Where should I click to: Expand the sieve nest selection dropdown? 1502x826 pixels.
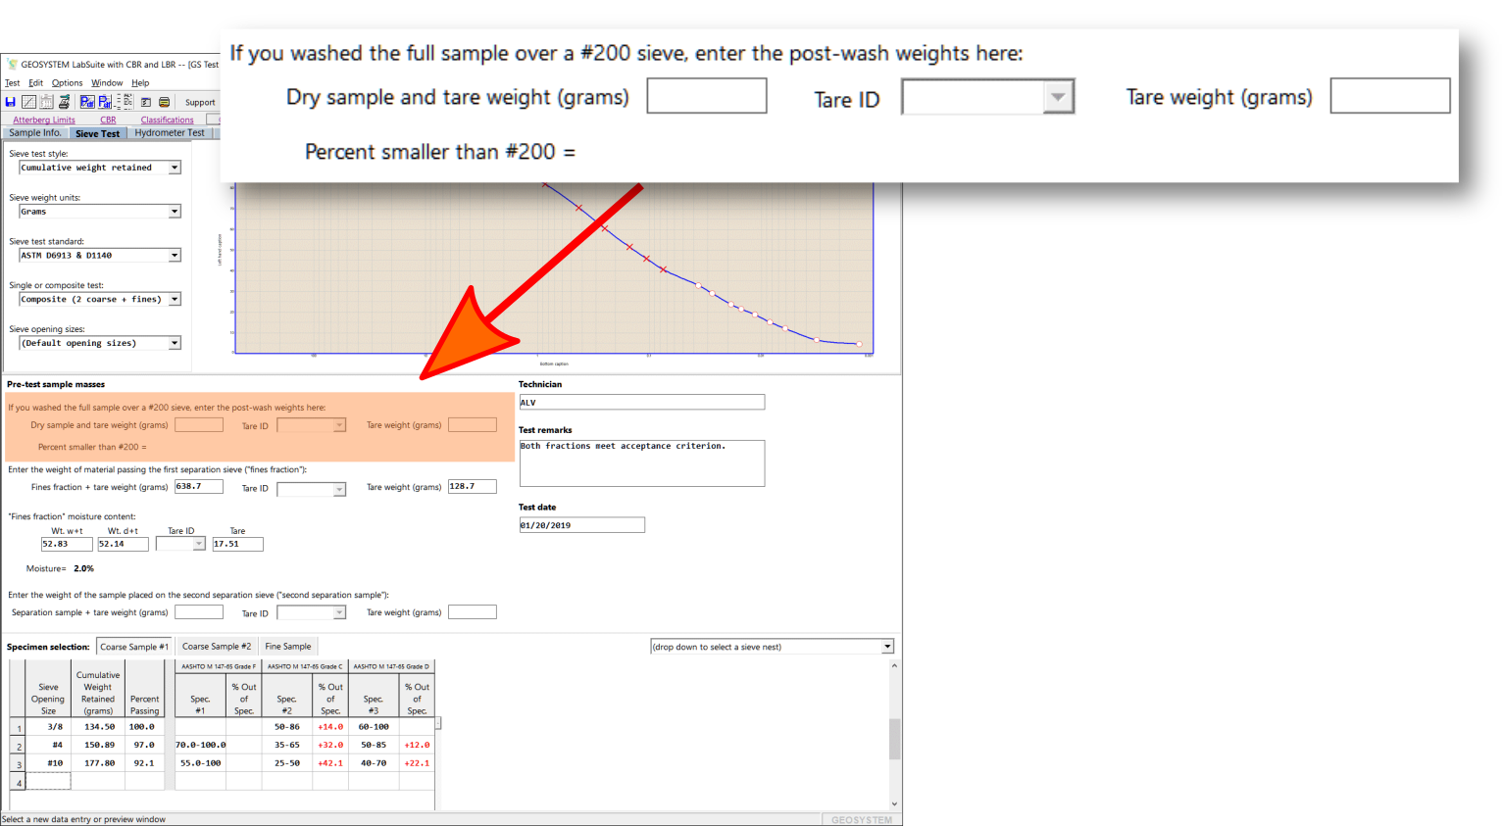[x=886, y=647]
